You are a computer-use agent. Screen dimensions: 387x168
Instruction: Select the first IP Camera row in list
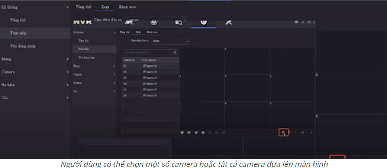coord(151,65)
